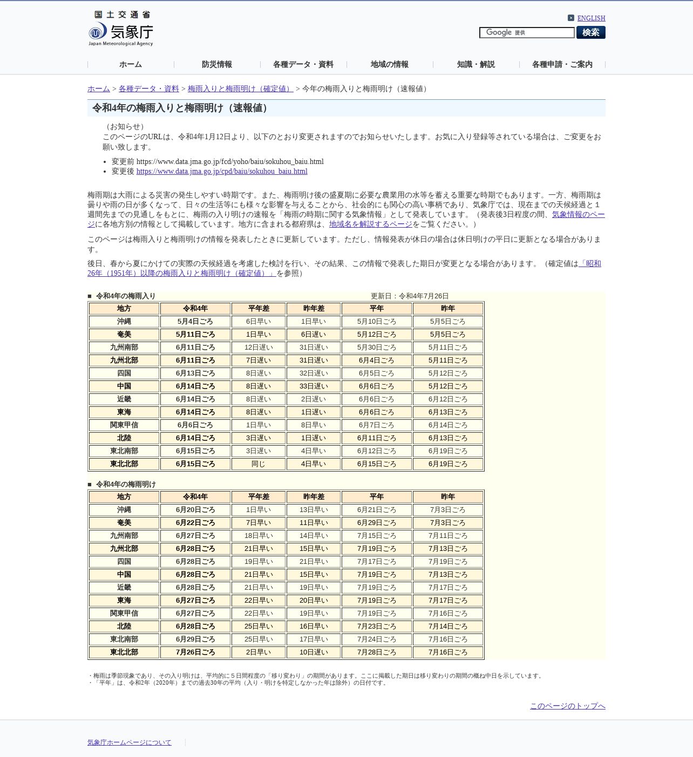This screenshot has width=693, height=757.
Task: Click 昨年差 header of 梅雨明け table
Action: pos(314,497)
